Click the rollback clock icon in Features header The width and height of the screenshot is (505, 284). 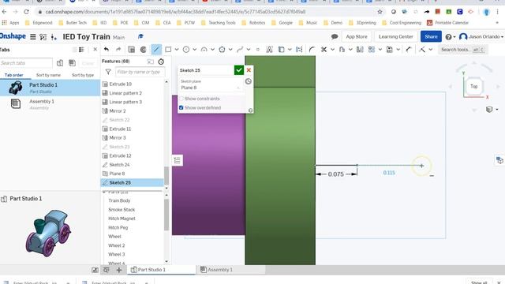tap(161, 62)
